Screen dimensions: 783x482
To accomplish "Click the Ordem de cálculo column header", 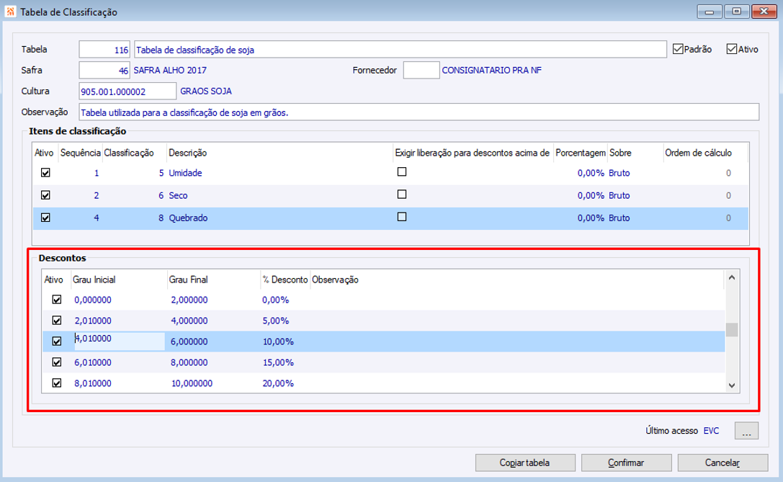I will [698, 153].
